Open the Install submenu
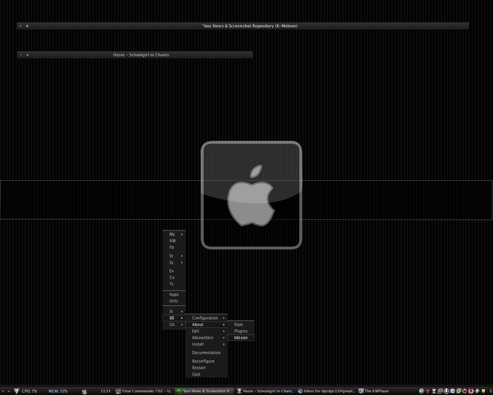Screen dimensions: 493x395 (206, 344)
